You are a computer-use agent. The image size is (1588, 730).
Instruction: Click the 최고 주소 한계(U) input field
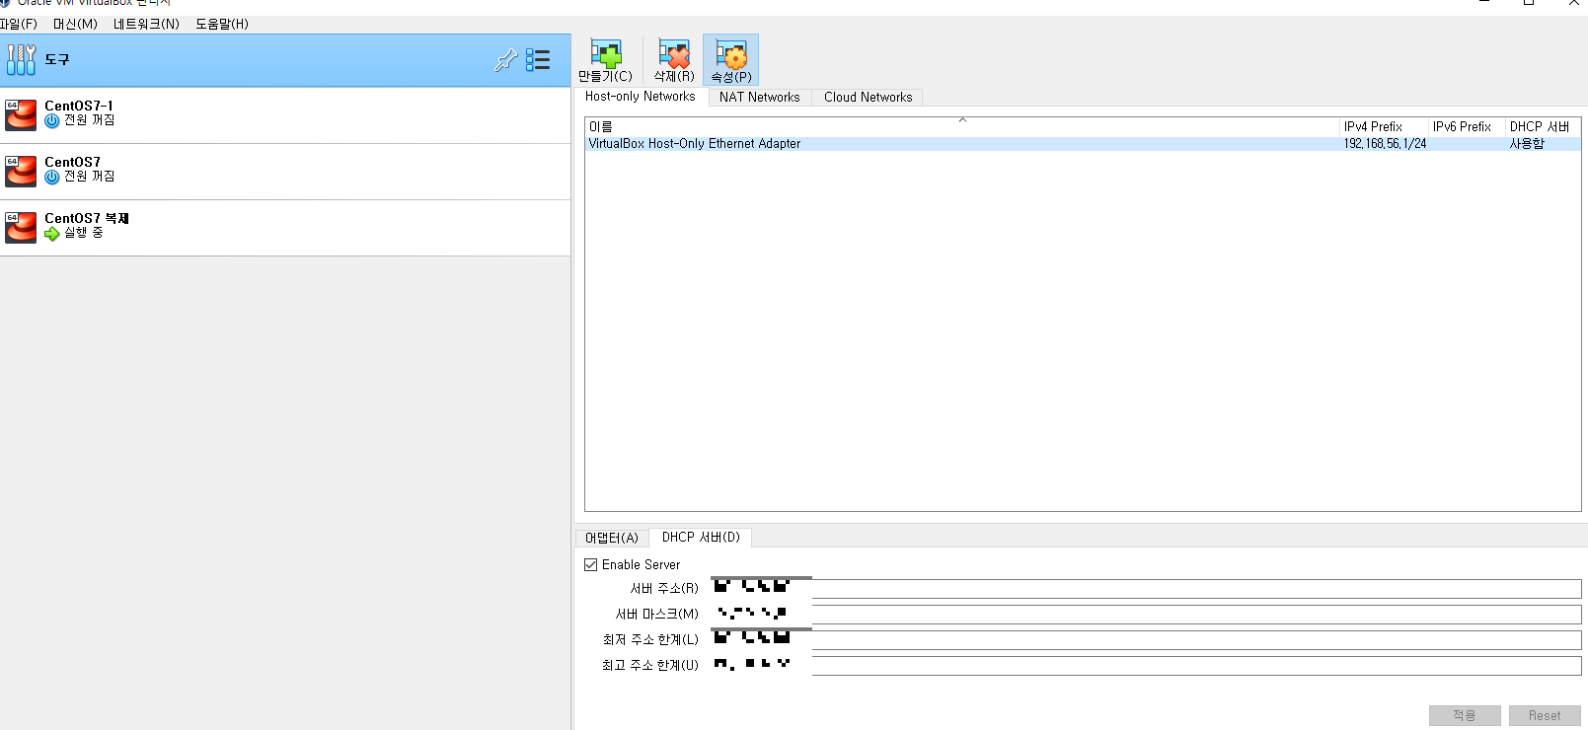(1146, 665)
